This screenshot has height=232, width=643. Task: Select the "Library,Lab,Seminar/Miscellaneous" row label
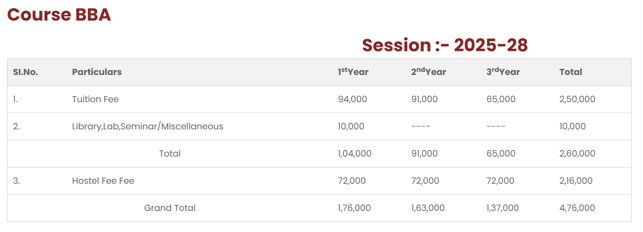point(147,127)
